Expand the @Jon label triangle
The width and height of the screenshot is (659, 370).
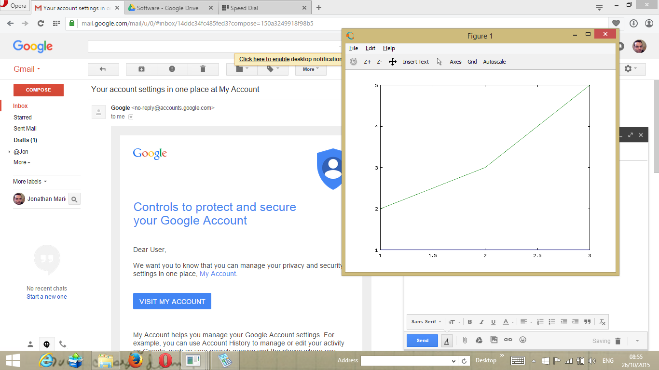point(9,152)
